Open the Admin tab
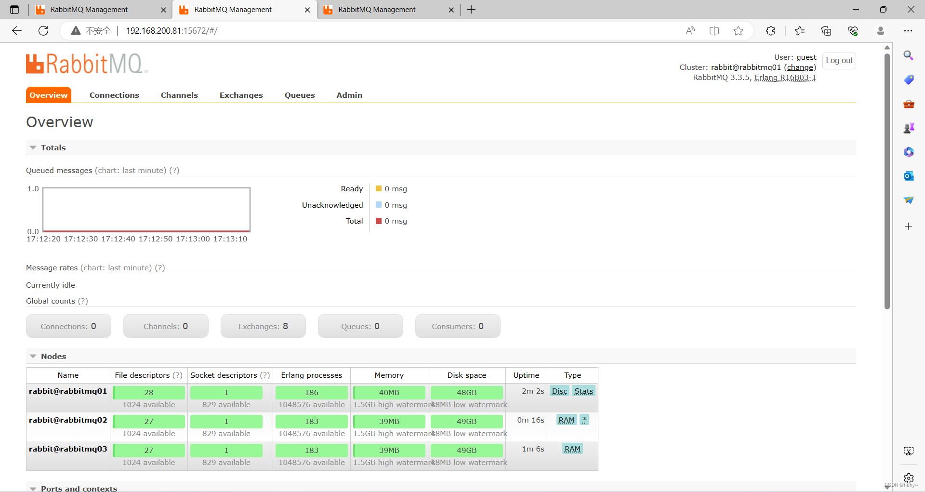The height and width of the screenshot is (492, 925). (349, 95)
